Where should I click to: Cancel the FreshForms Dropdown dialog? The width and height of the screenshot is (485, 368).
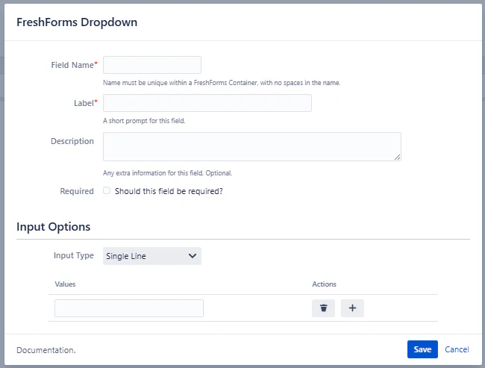click(457, 349)
